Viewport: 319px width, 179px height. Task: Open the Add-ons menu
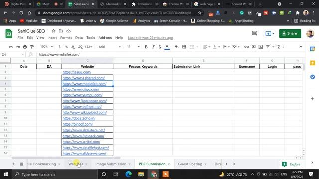click(105, 38)
